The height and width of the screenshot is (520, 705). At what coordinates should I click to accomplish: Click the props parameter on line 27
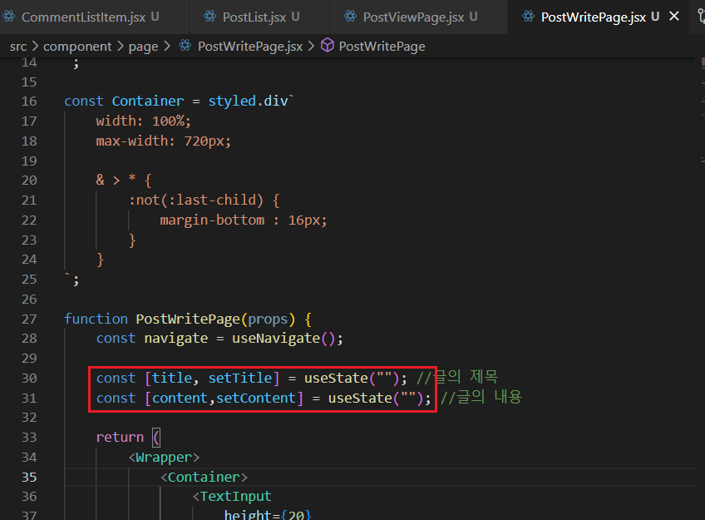(268, 319)
